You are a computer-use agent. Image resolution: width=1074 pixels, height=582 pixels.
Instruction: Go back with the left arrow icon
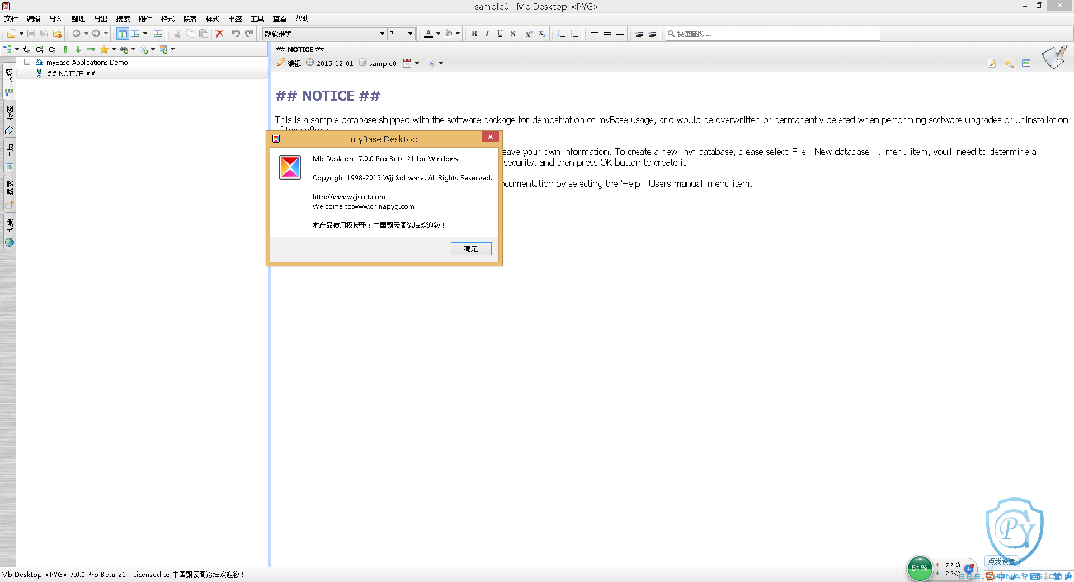coord(77,34)
